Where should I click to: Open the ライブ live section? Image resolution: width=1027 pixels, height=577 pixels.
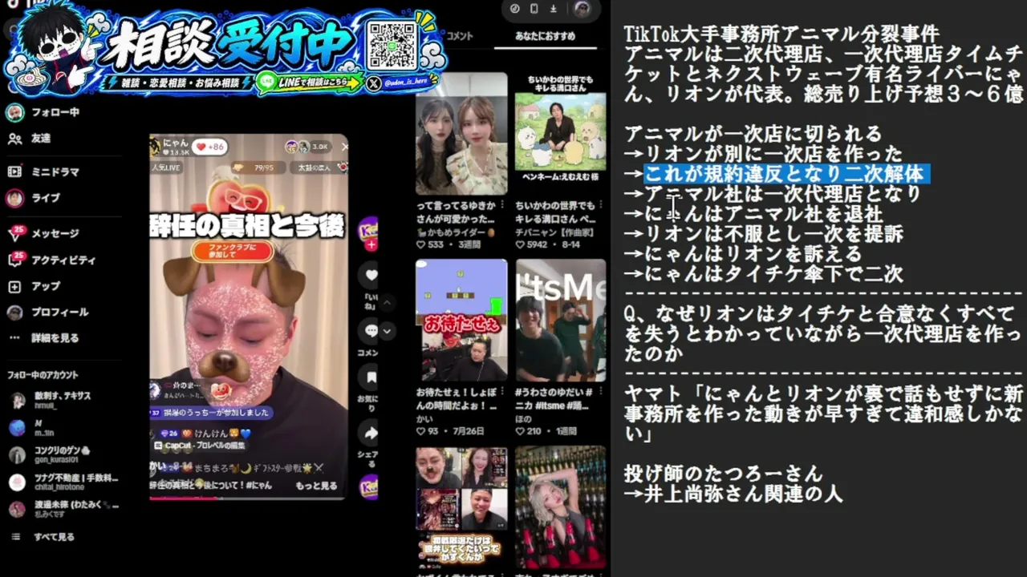click(33, 198)
